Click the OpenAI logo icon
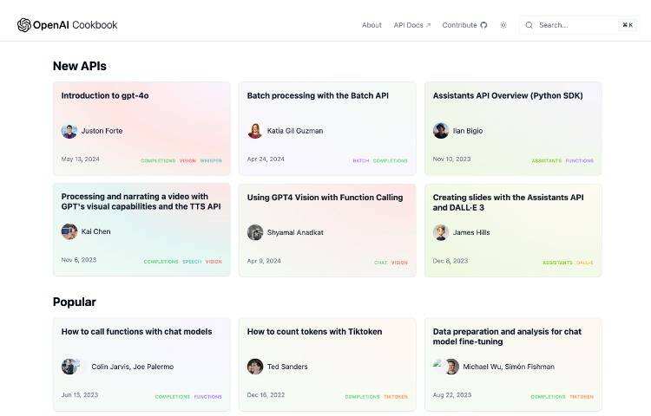 point(23,25)
